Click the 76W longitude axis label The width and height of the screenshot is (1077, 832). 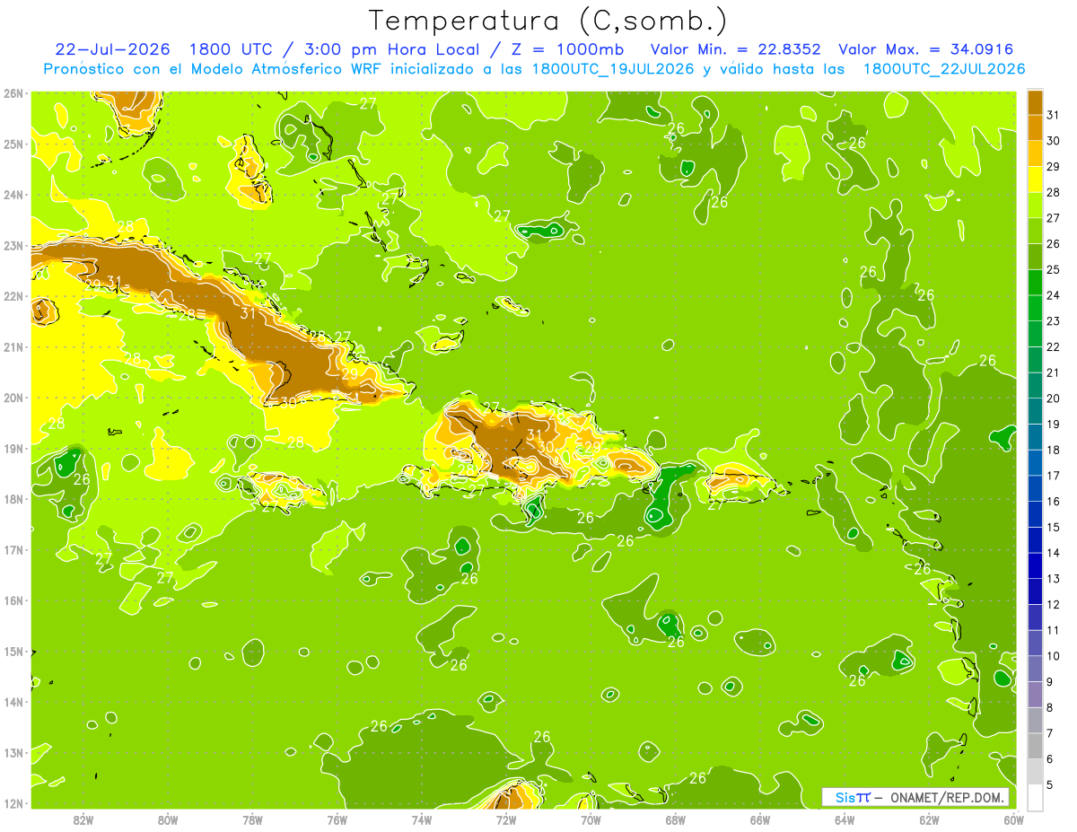coord(337,819)
